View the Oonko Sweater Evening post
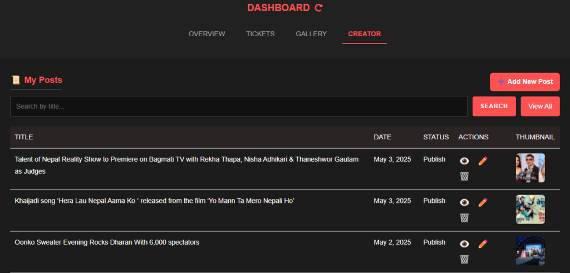Viewport: 570px width, 273px height. [464, 244]
